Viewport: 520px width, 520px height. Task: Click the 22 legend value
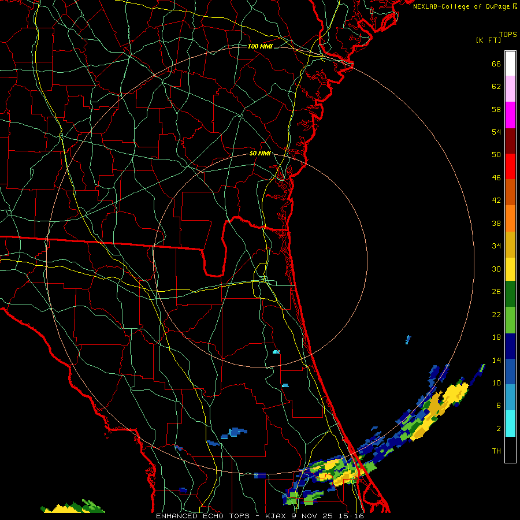496,314
